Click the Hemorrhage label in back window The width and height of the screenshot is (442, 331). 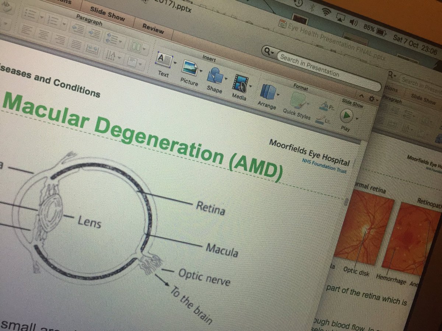(x=391, y=278)
